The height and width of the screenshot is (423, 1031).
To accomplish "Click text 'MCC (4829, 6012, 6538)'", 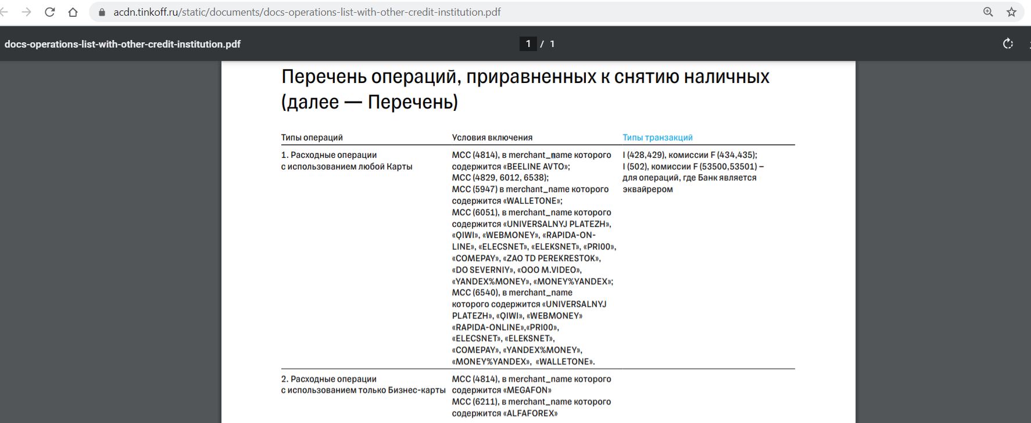I will [x=499, y=178].
